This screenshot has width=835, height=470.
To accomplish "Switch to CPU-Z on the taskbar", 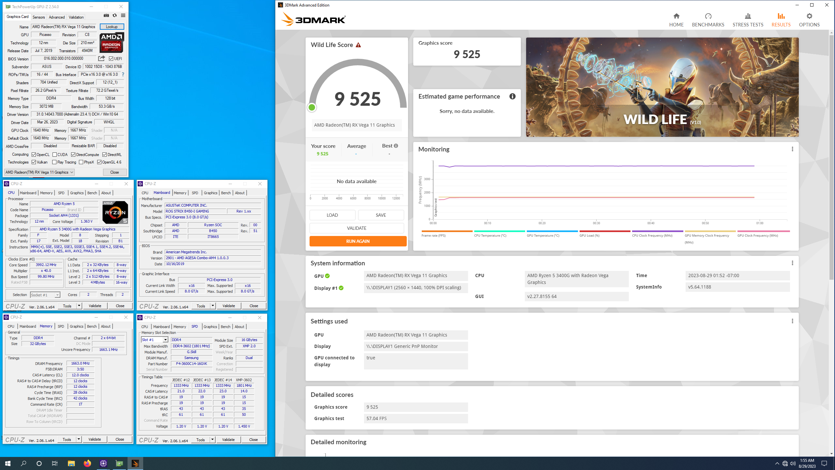I will coord(103,463).
